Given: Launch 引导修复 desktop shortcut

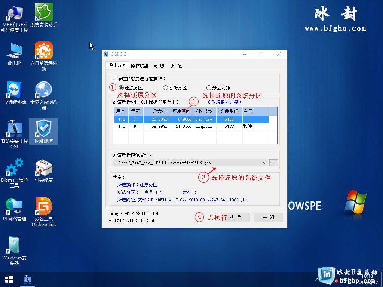Looking at the screenshot, I should (44, 170).
